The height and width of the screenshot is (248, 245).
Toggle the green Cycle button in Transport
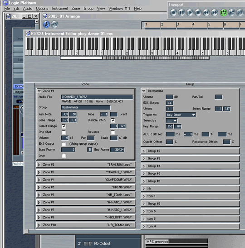click(223, 12)
